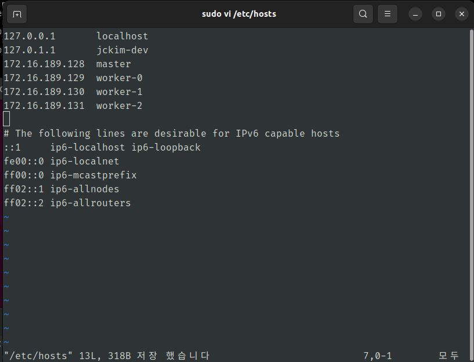Click IP '172.16.189.131'

click(x=44, y=105)
